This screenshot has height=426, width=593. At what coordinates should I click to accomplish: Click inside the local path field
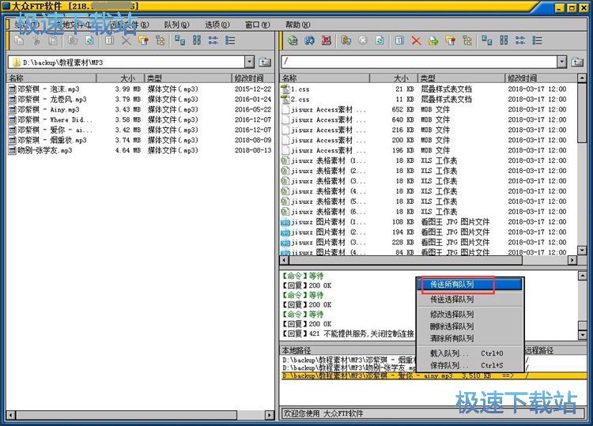[x=127, y=62]
